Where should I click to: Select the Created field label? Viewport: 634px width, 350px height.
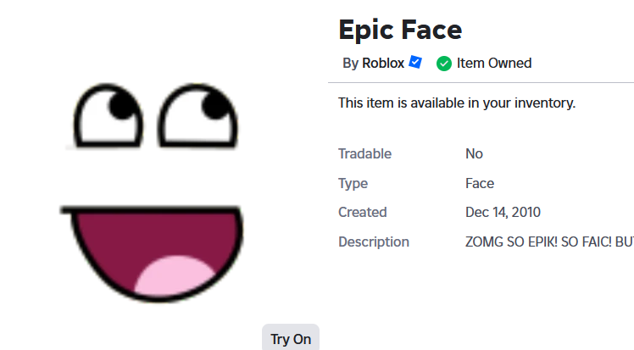click(x=362, y=212)
